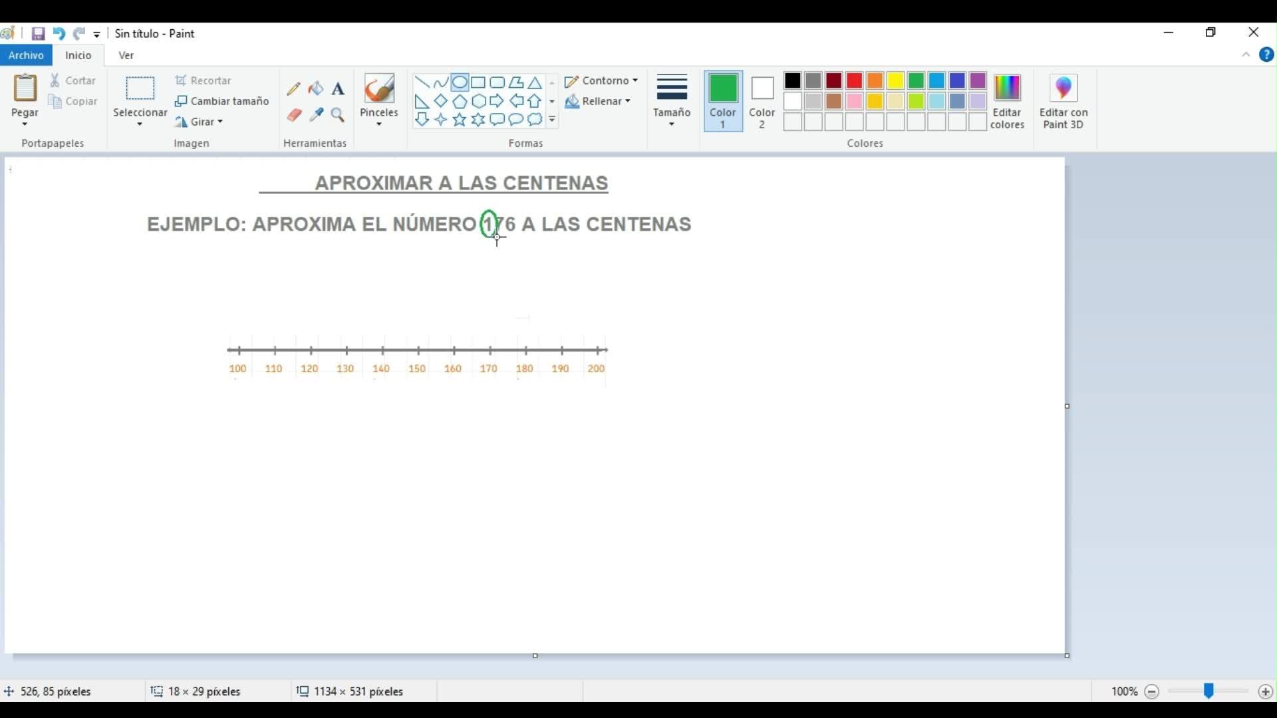Open the Archivo menu
The width and height of the screenshot is (1277, 718).
[26, 55]
